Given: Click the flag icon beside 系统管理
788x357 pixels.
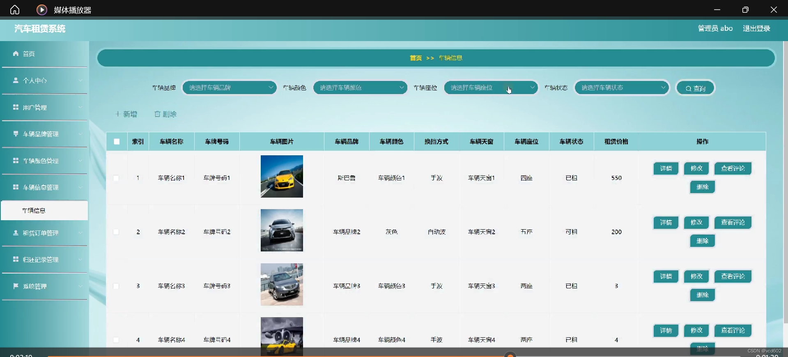Looking at the screenshot, I should [16, 286].
